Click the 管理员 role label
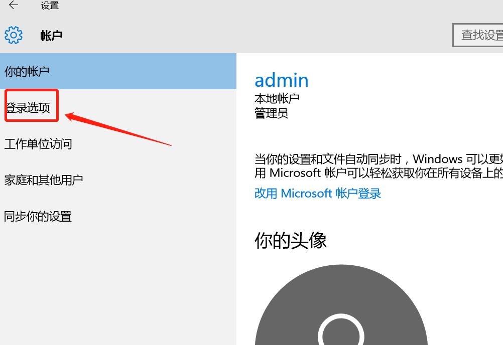This screenshot has width=503, height=345. pyautogui.click(x=271, y=113)
